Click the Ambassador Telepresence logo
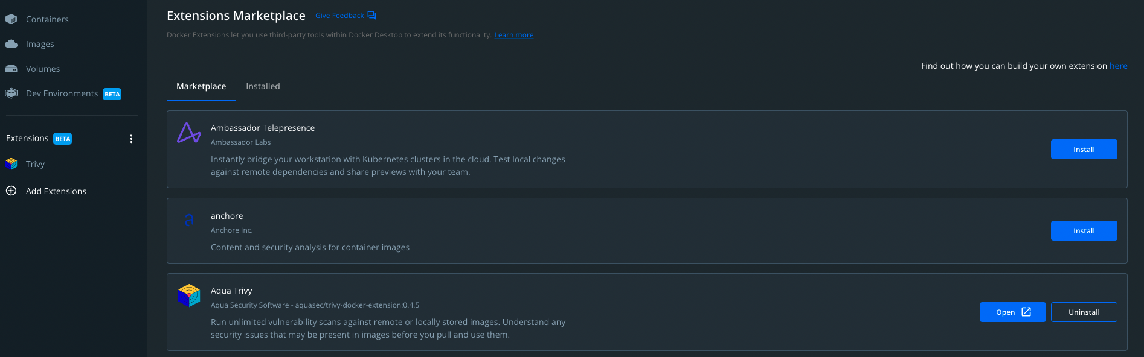 [x=188, y=133]
